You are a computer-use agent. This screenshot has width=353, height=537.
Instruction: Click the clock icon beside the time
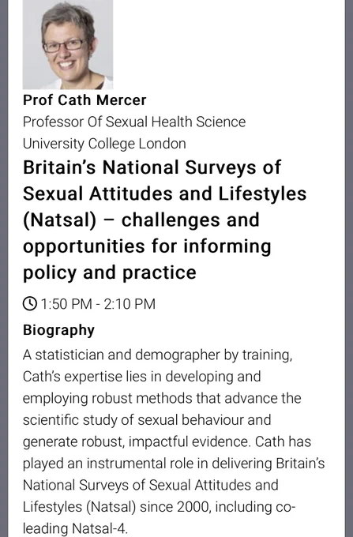[x=29, y=304]
